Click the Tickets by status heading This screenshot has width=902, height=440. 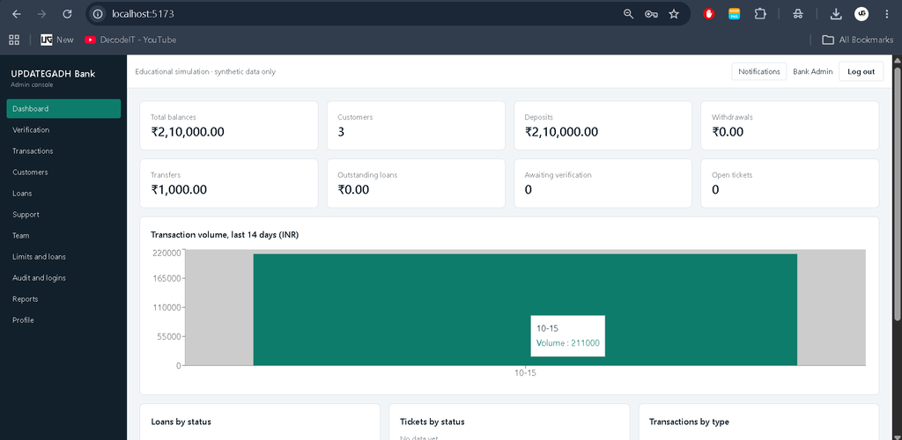[x=432, y=422]
